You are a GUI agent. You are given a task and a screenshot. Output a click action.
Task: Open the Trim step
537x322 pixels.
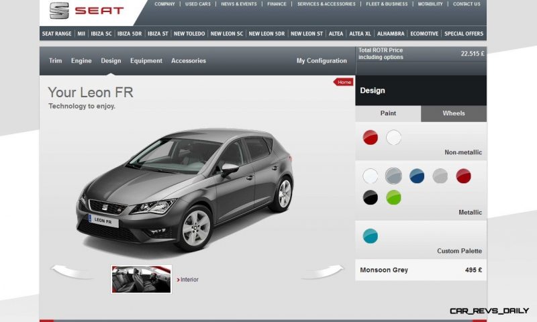56,60
